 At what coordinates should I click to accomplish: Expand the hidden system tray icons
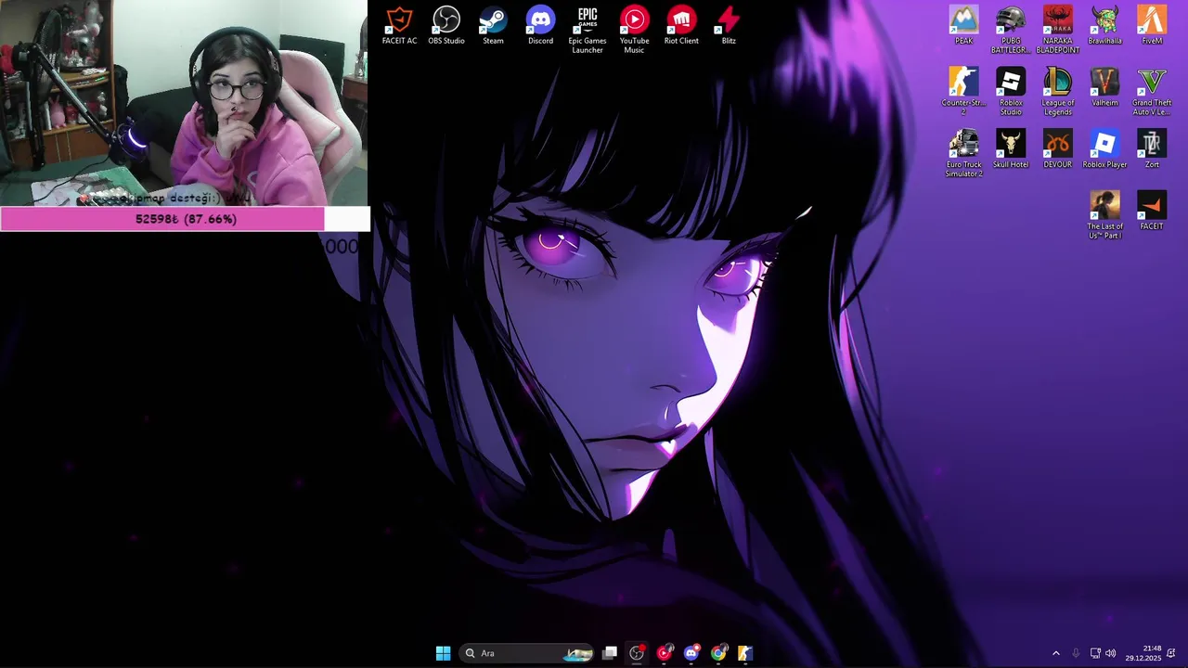[1055, 653]
